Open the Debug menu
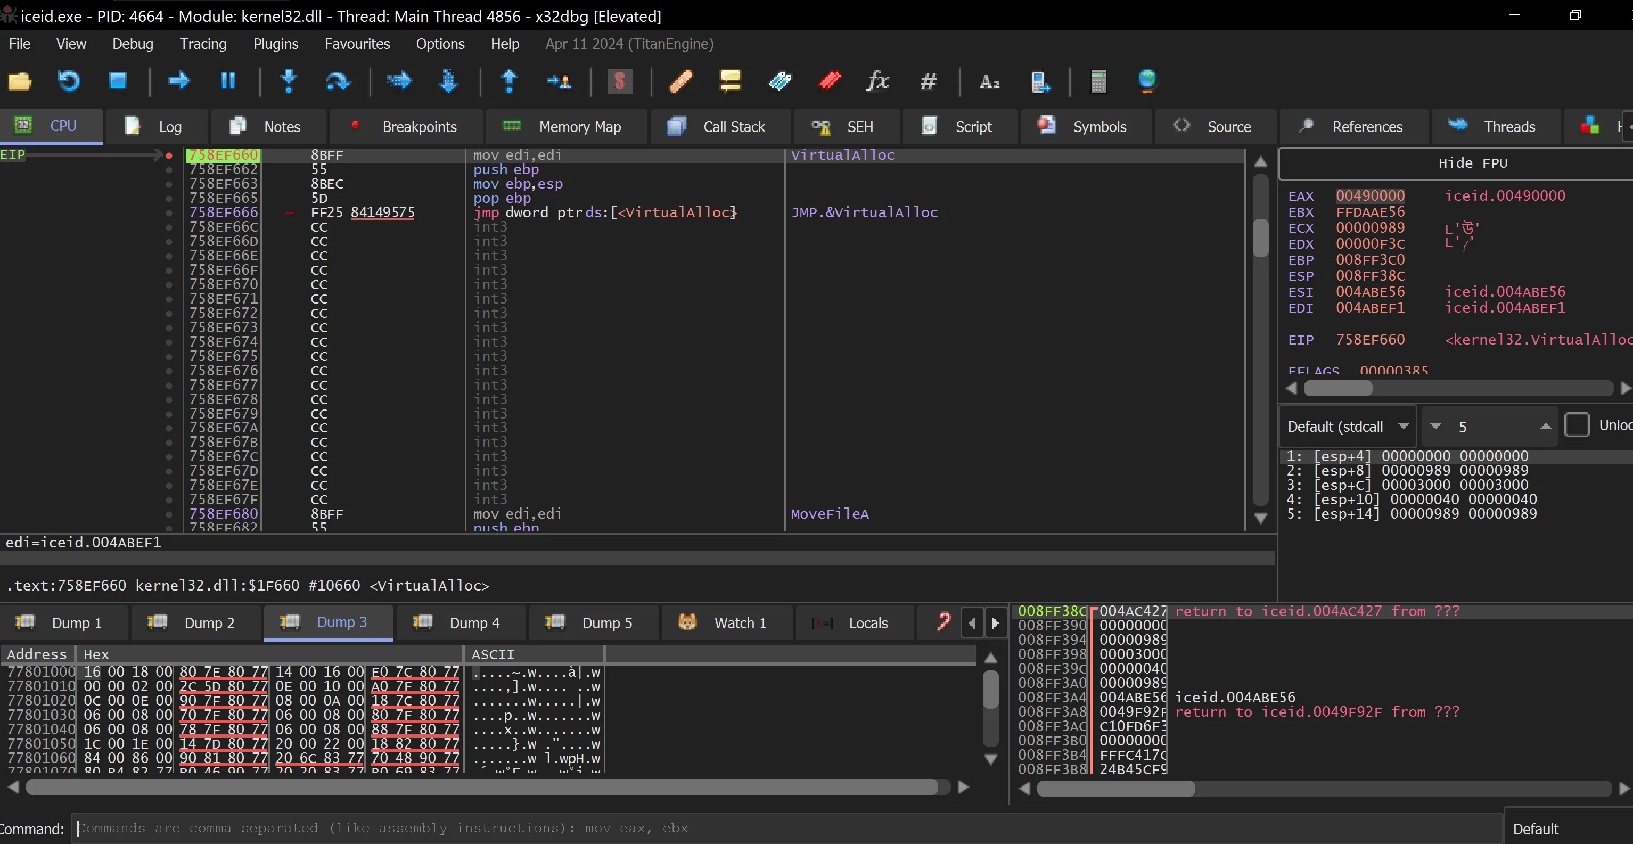The height and width of the screenshot is (844, 1633). [x=133, y=44]
